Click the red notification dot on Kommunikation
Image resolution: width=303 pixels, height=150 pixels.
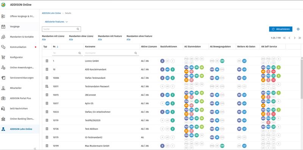36,47
